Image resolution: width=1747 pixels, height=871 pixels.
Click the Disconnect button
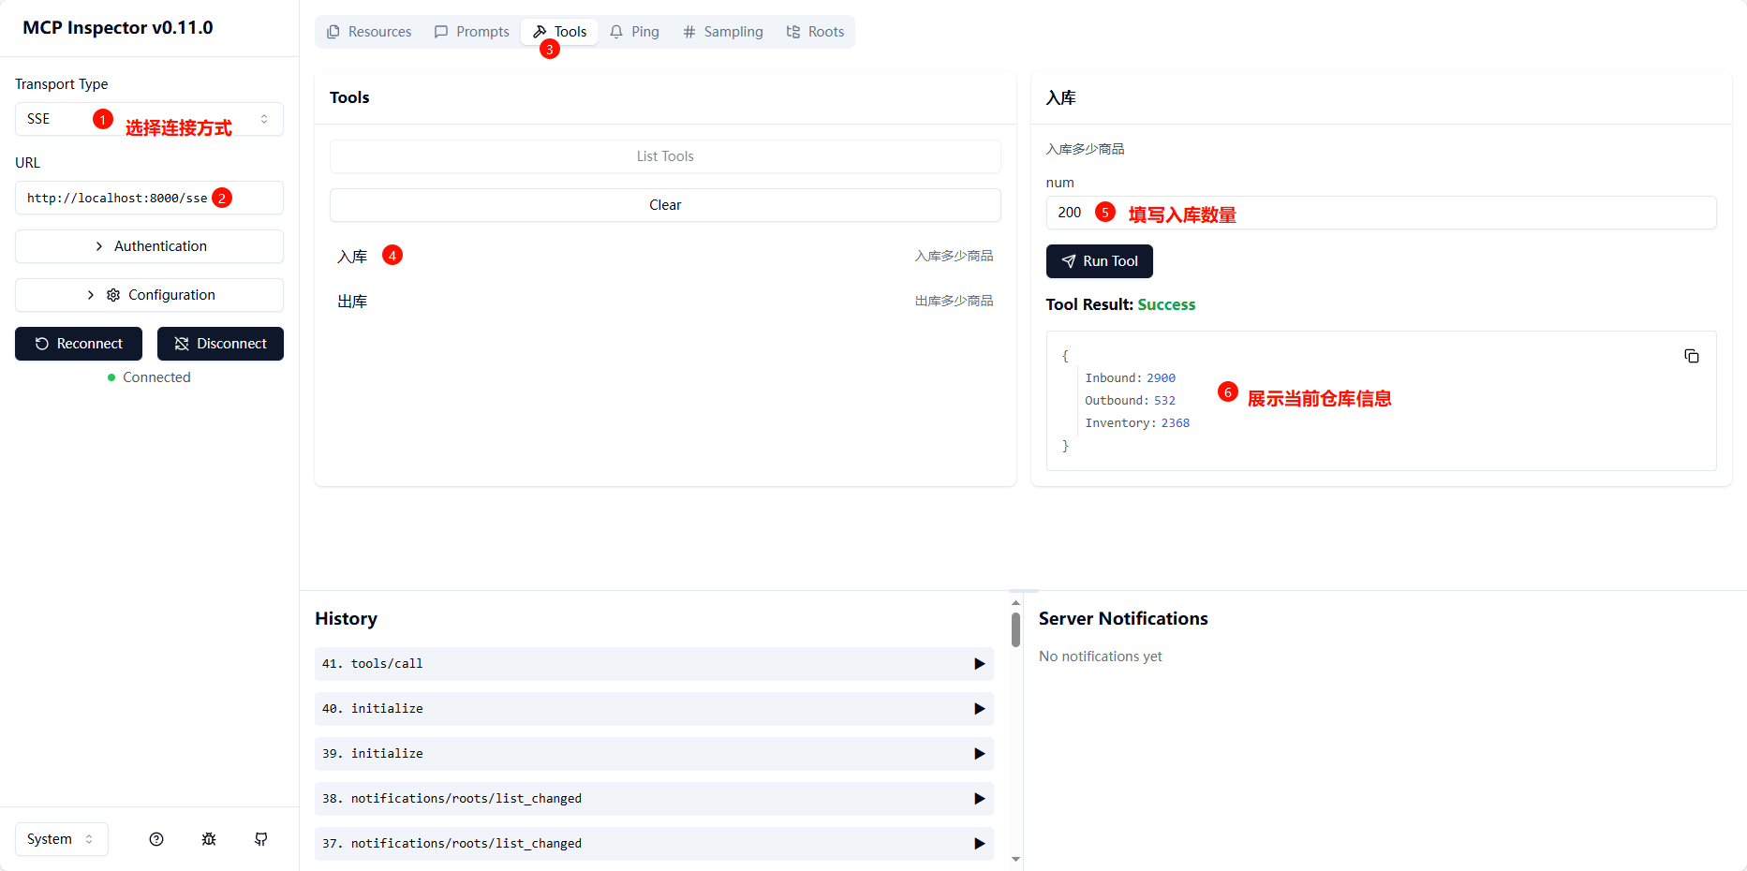220,344
